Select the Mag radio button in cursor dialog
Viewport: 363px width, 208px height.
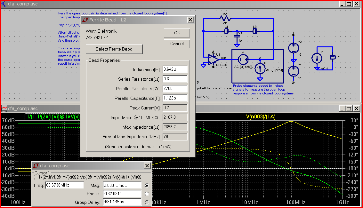(147, 186)
